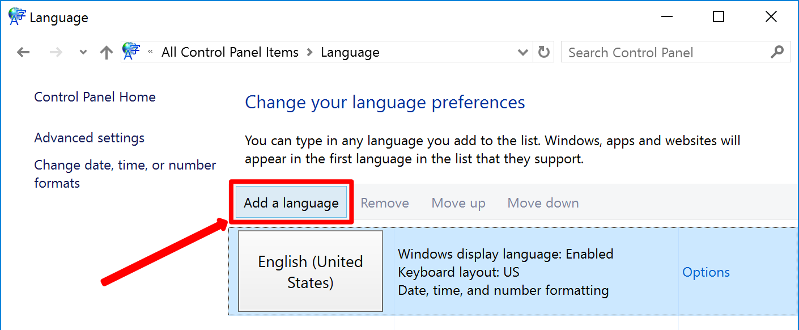
Task: Maximize the Language window
Action: coord(719,17)
